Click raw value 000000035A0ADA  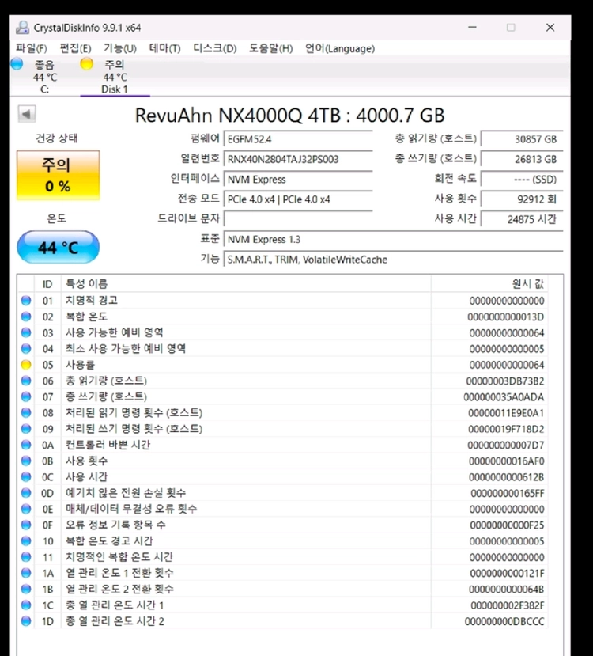(504, 397)
